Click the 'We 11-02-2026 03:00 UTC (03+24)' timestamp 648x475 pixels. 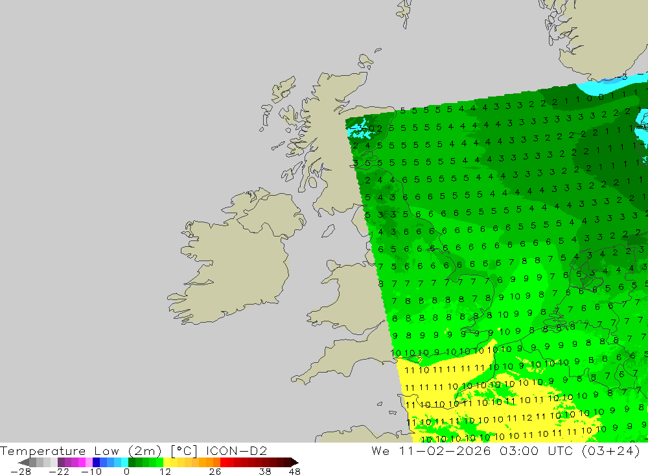coord(505,450)
